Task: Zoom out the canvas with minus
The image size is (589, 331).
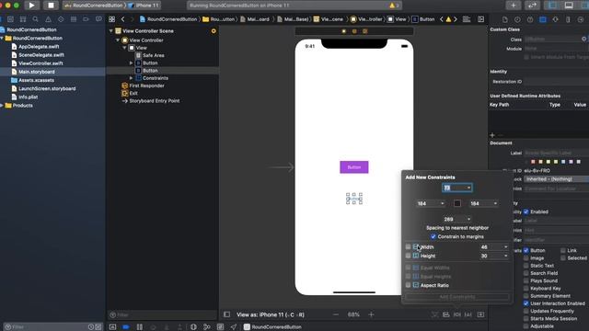Action: point(336,314)
